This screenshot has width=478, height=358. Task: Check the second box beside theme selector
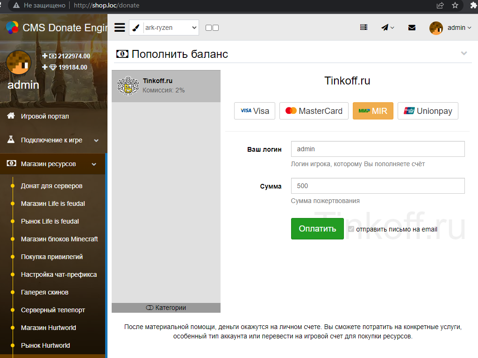point(215,28)
